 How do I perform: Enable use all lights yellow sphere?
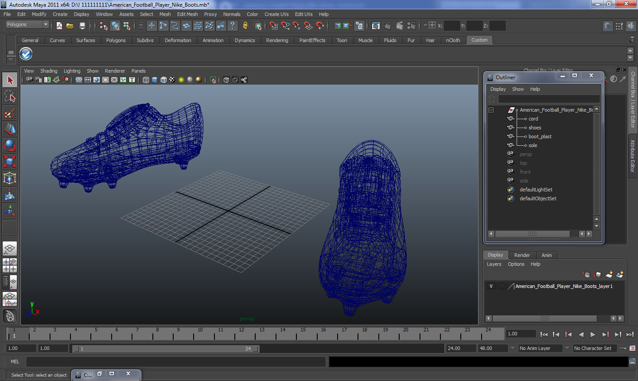tap(181, 80)
